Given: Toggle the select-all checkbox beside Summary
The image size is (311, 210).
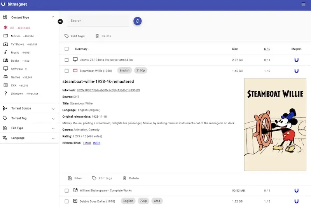Looking at the screenshot, I should [x=66, y=49].
